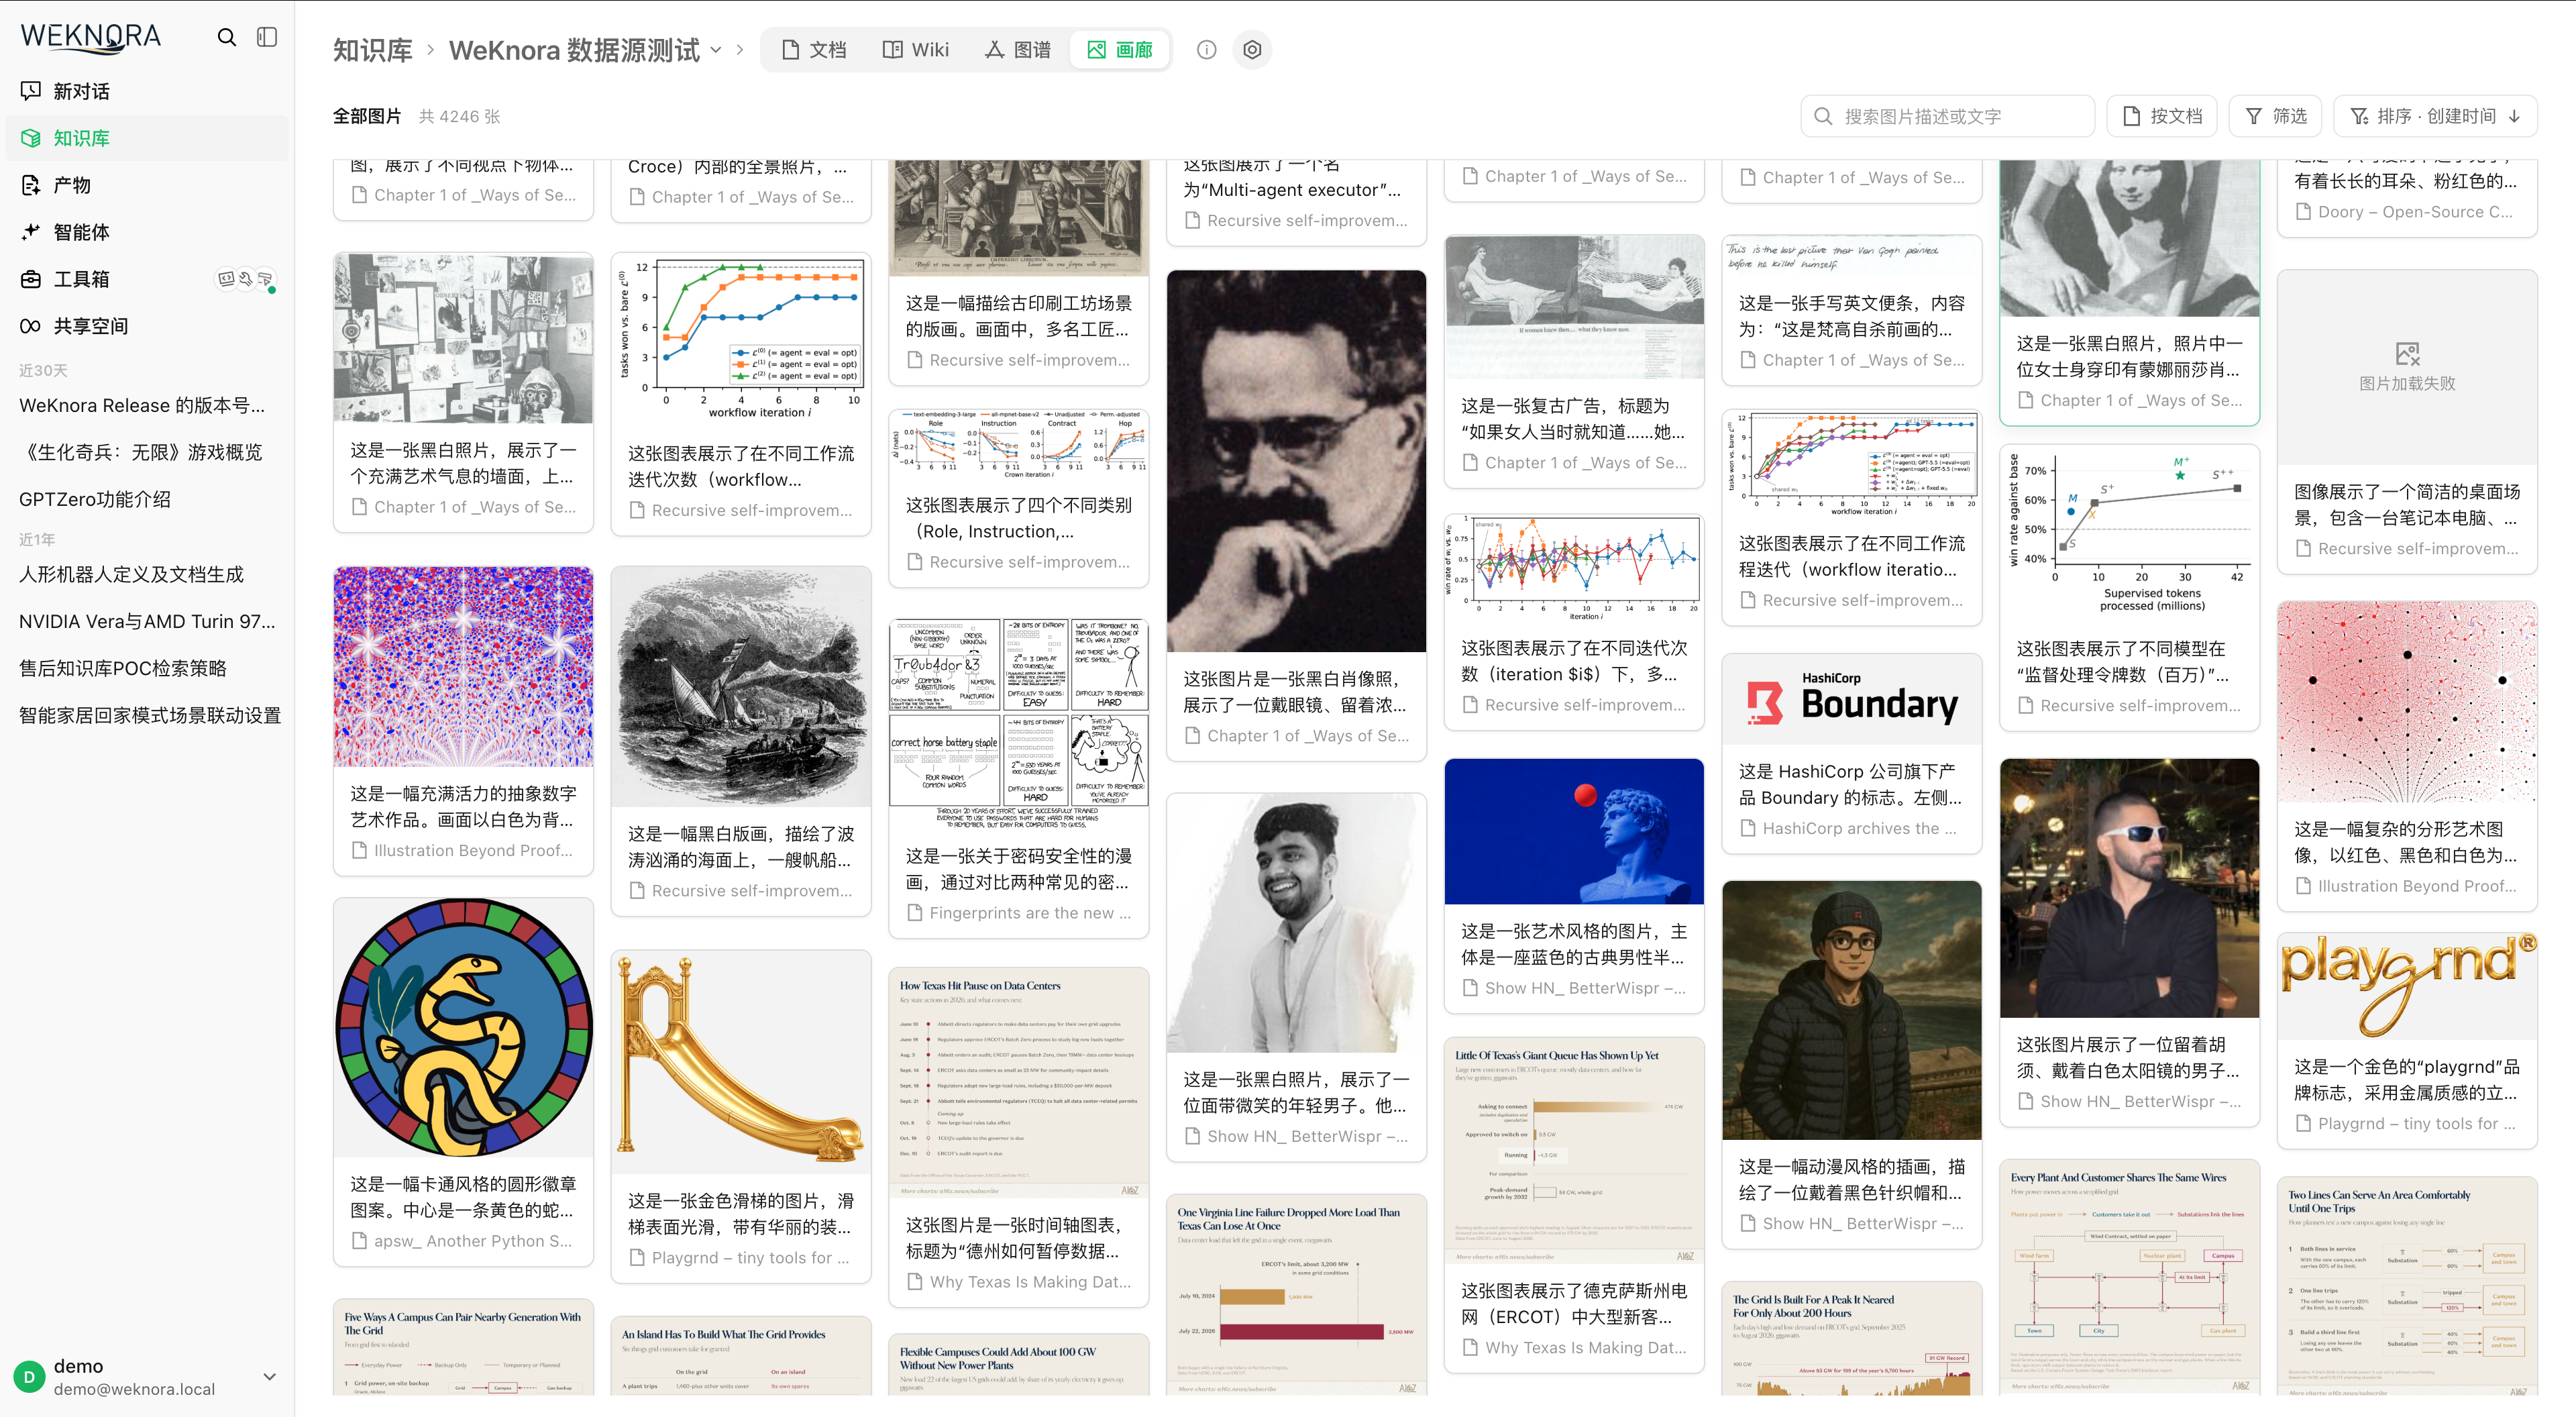Open the blue classical bust thumbnail
Screen dimensions: 2576x1417
[1574, 832]
